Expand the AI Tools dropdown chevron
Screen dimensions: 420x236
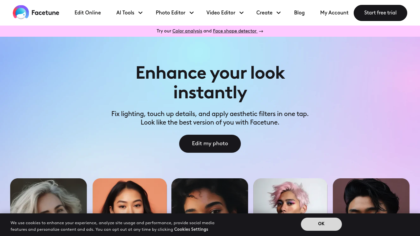tap(140, 13)
